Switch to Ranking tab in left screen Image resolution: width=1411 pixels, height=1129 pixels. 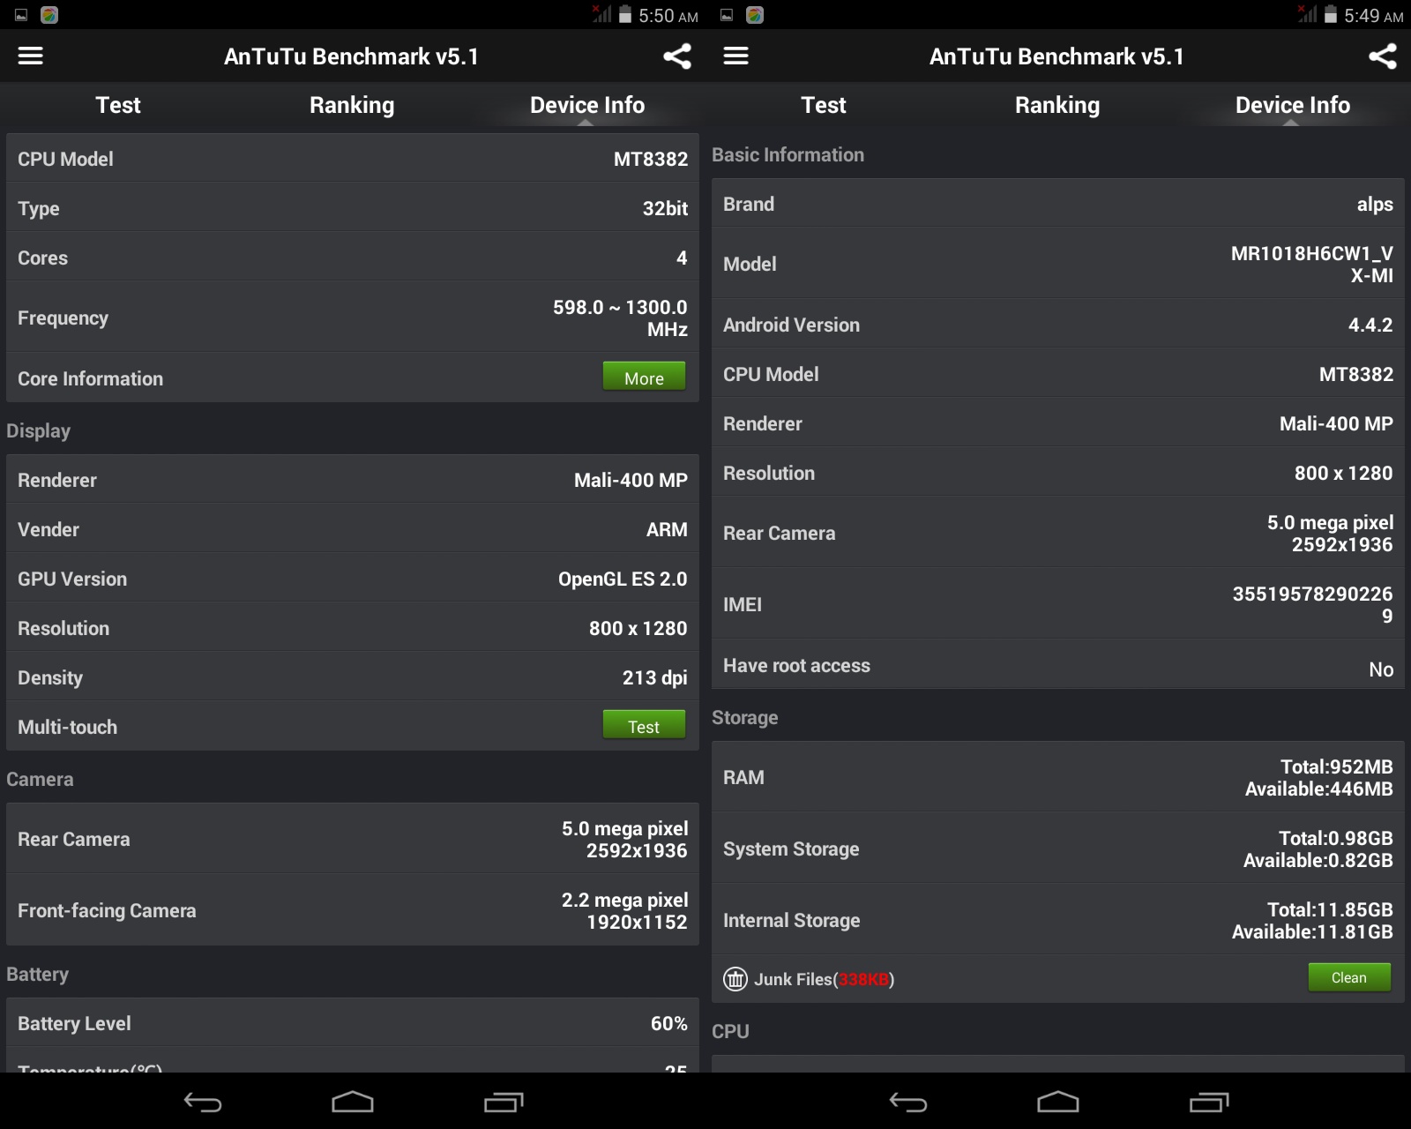click(x=352, y=105)
